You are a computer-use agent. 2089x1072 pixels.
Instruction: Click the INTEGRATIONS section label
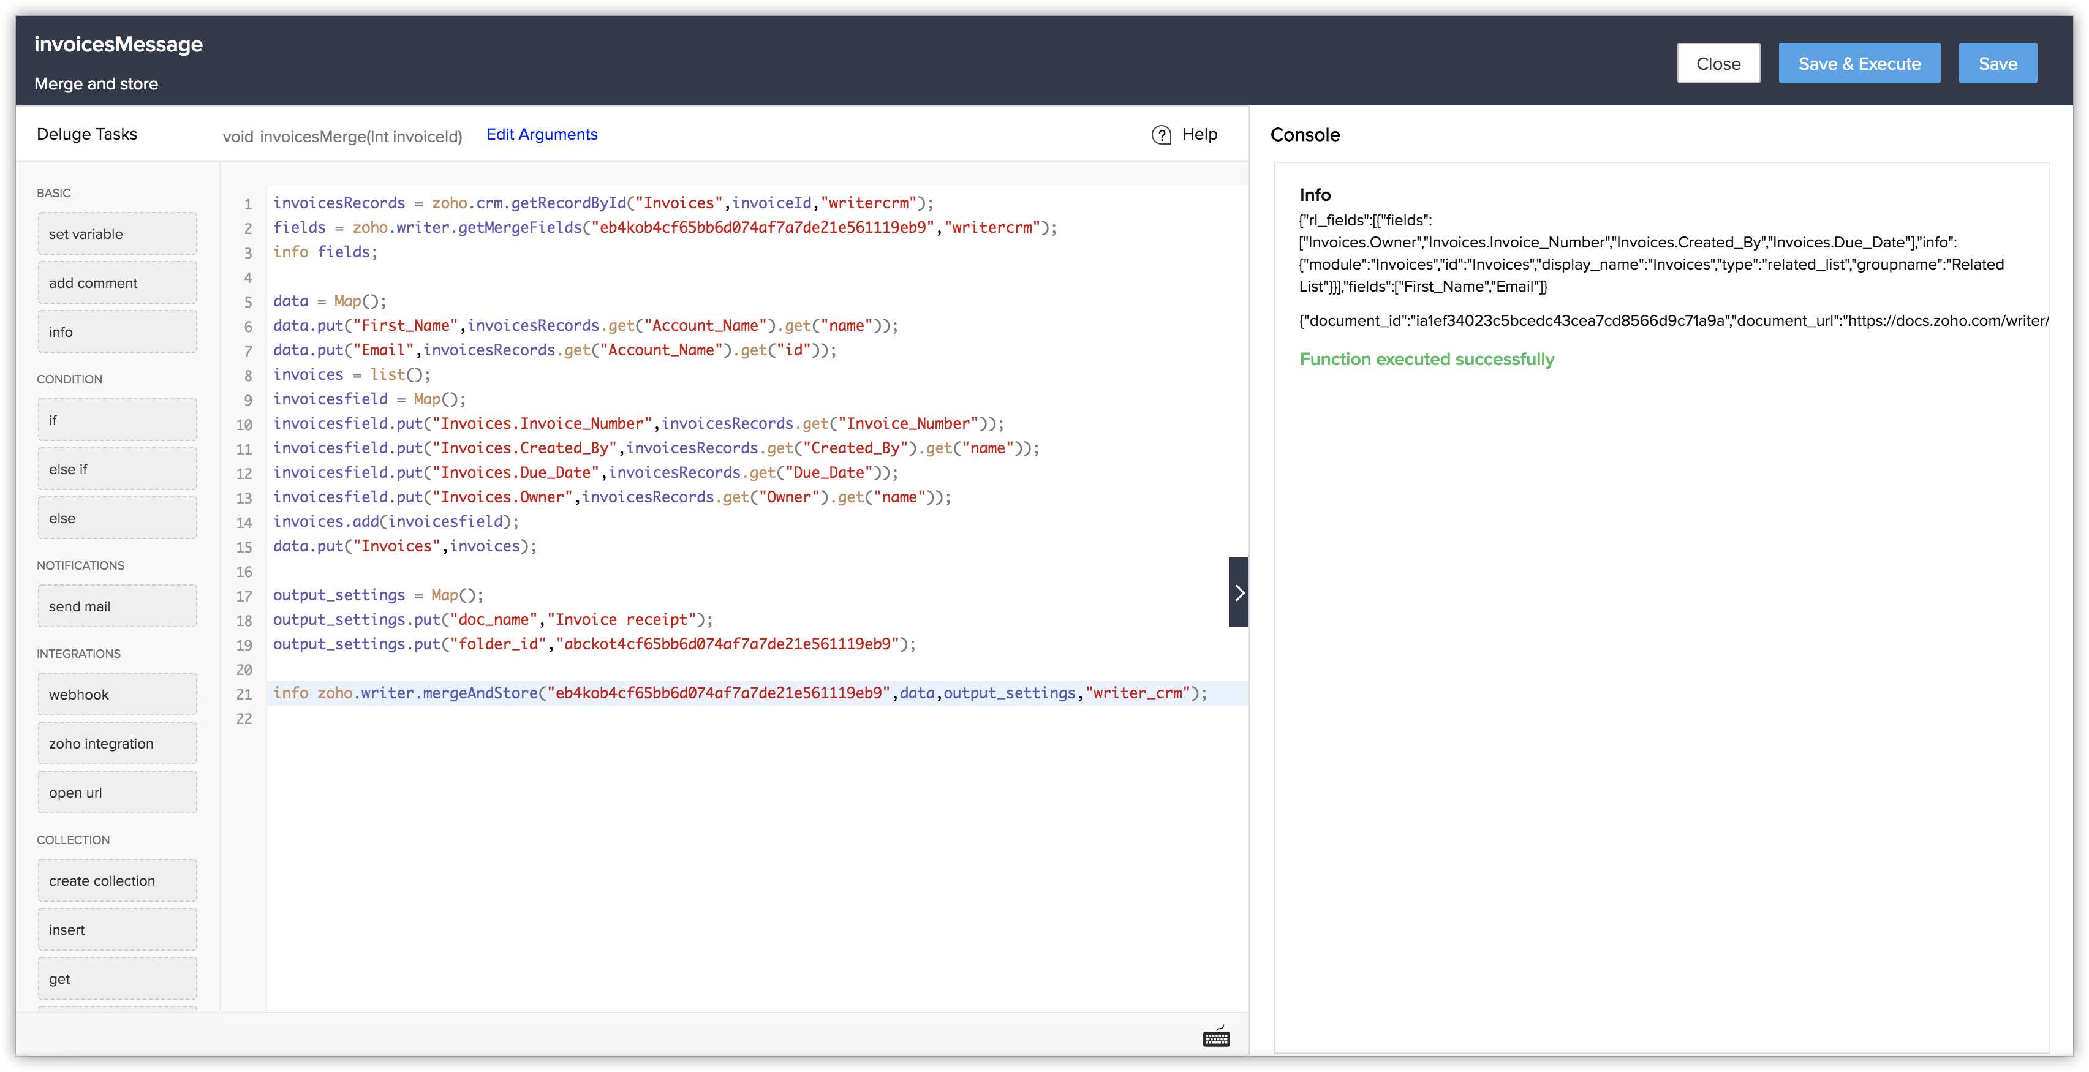[78, 654]
